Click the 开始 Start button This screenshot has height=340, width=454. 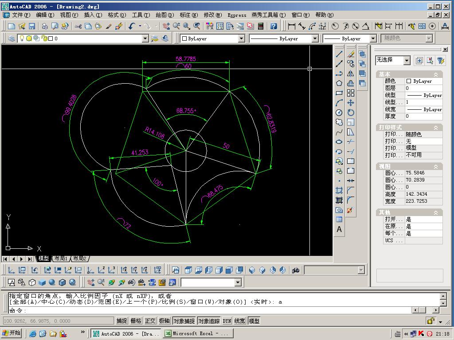pos(12,333)
